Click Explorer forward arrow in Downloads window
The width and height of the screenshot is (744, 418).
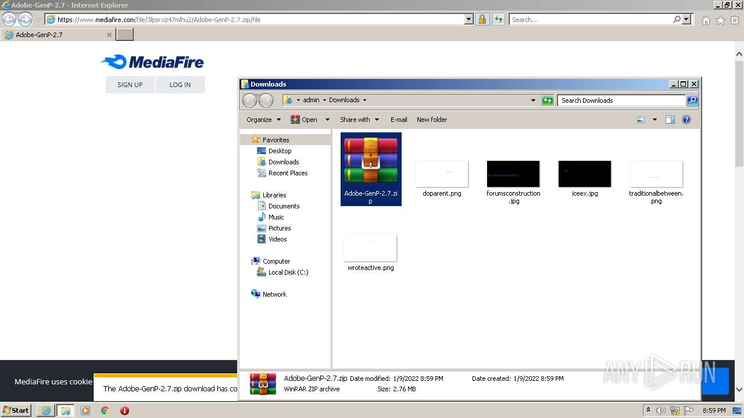point(266,100)
